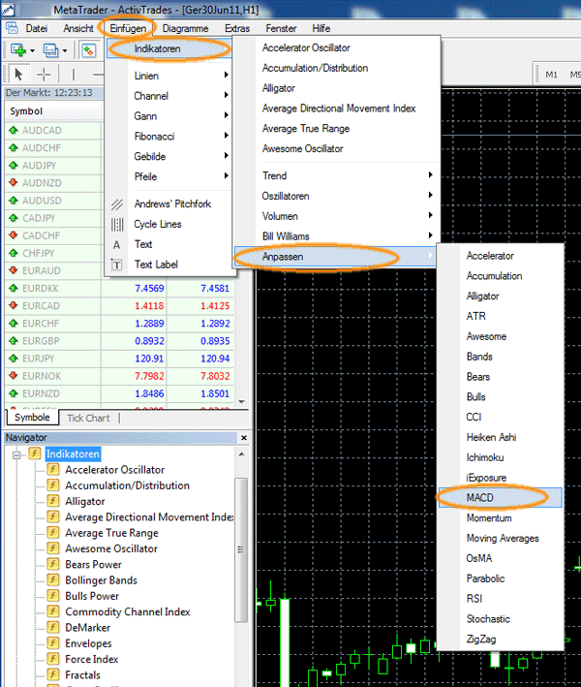Open the Fenster menu
Image resolution: width=581 pixels, height=687 pixels.
281,28
